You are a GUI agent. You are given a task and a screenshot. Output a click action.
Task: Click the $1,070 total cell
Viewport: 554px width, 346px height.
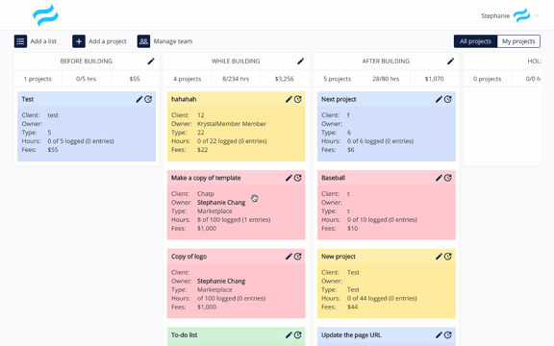point(435,79)
